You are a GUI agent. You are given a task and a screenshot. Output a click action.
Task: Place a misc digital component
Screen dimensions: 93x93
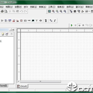14,21
